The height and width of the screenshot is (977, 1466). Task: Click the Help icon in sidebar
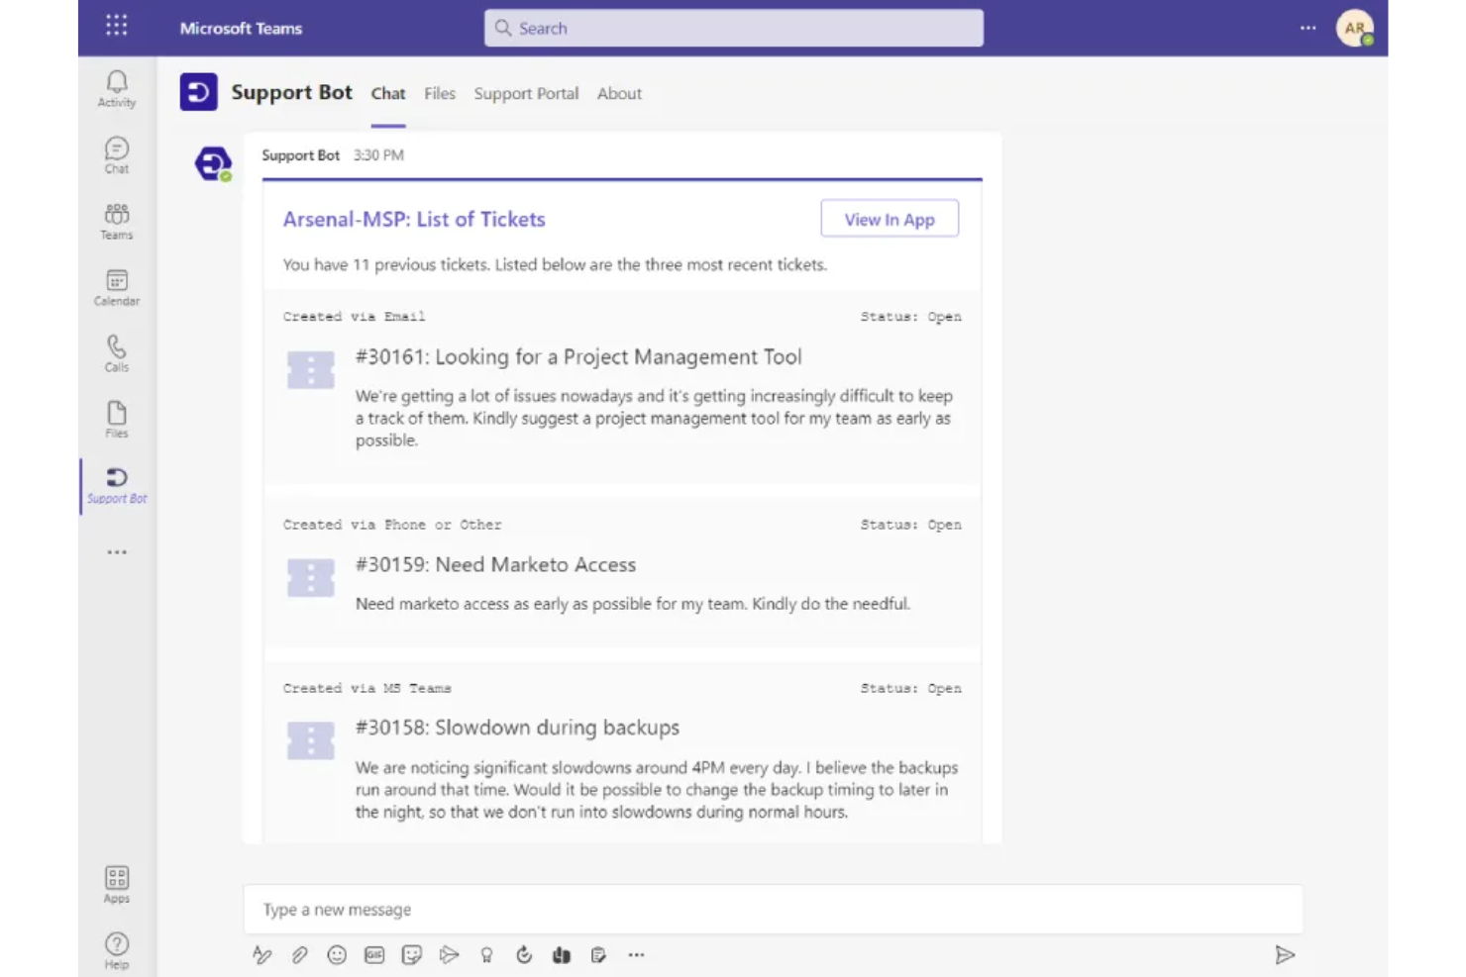point(116,949)
